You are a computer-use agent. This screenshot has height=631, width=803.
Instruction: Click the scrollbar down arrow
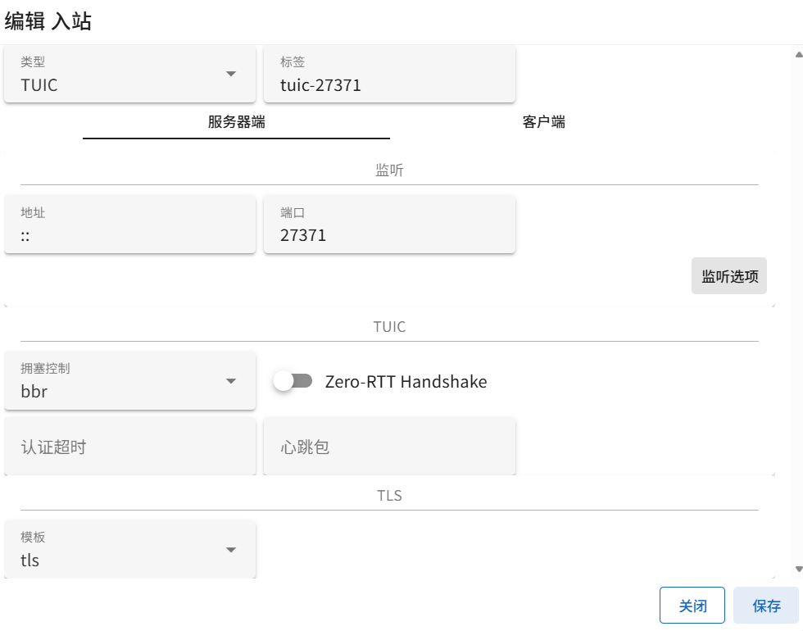(798, 569)
